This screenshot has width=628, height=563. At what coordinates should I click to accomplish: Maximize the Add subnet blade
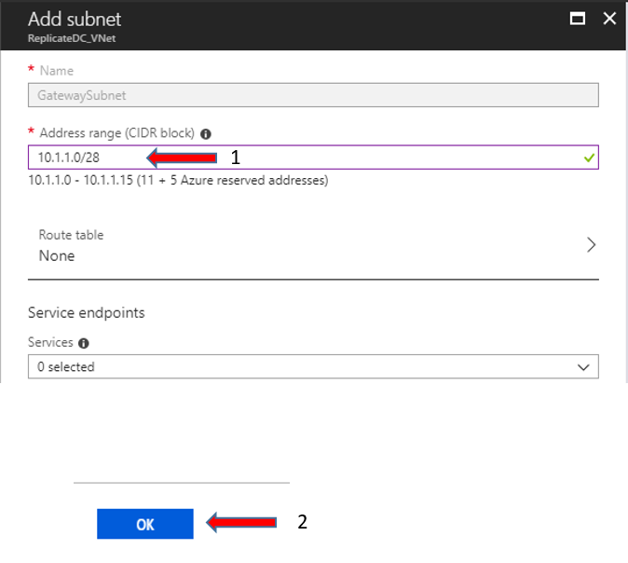pos(577,19)
